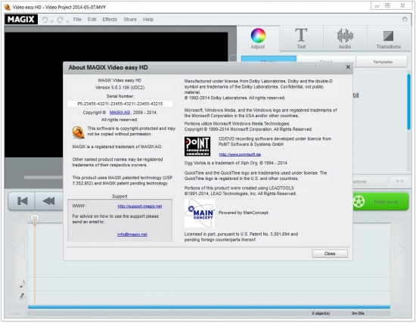Click the MAGIX logo
The image size is (416, 323).
tap(21, 20)
